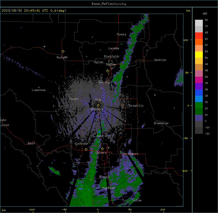Image resolution: width=218 pixels, height=213 pixels.
Task: Select the blue 33-36 dBZ legend swatch
Action: click(x=199, y=92)
